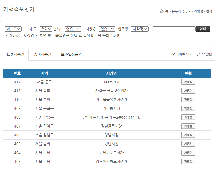Click 가맹점 button for 강남언주로상가
The image size is (216, 169).
coord(188,153)
